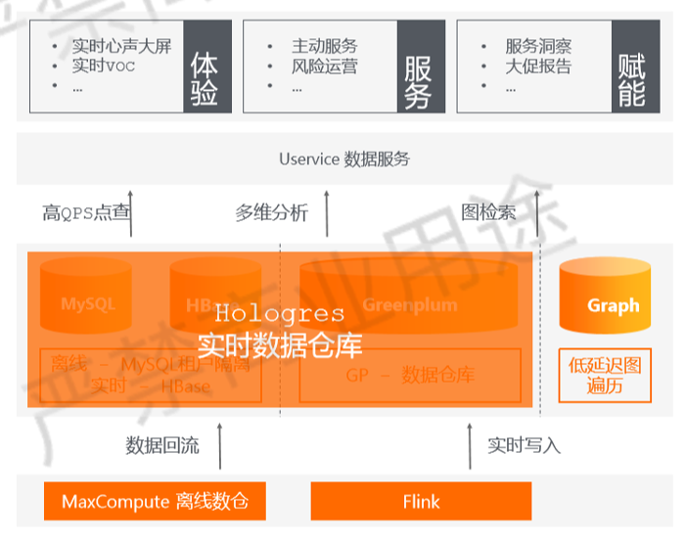Viewport: 685px width, 542px height.
Task: Click the arrow beside 多维分析
Action: (327, 213)
